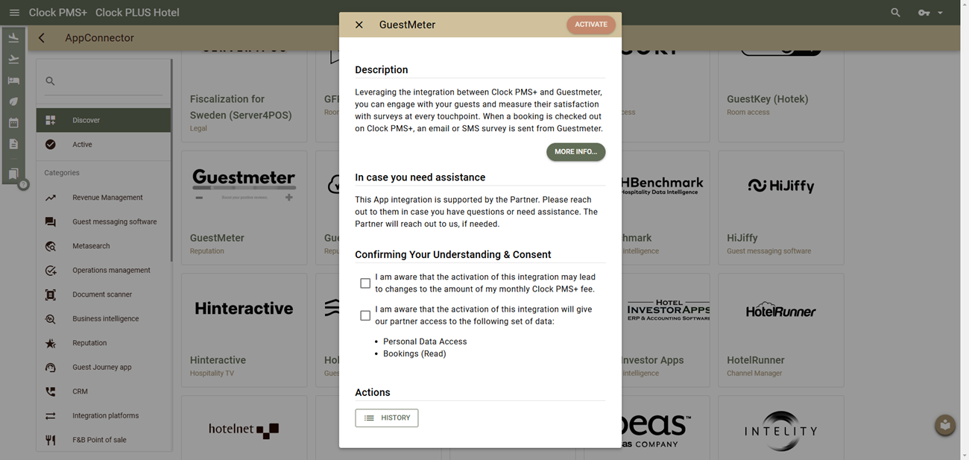Click the small help badge on sidebar

(x=23, y=184)
